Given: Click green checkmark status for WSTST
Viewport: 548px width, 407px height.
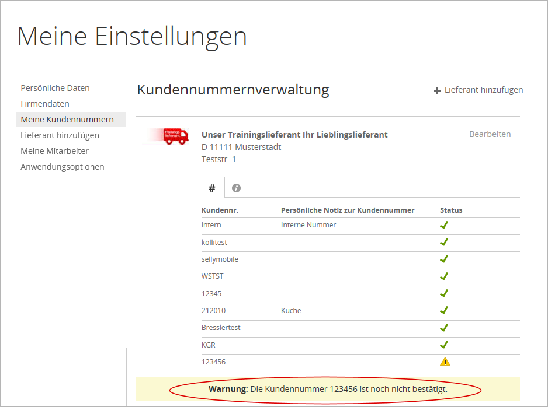Looking at the screenshot, I should tap(444, 276).
